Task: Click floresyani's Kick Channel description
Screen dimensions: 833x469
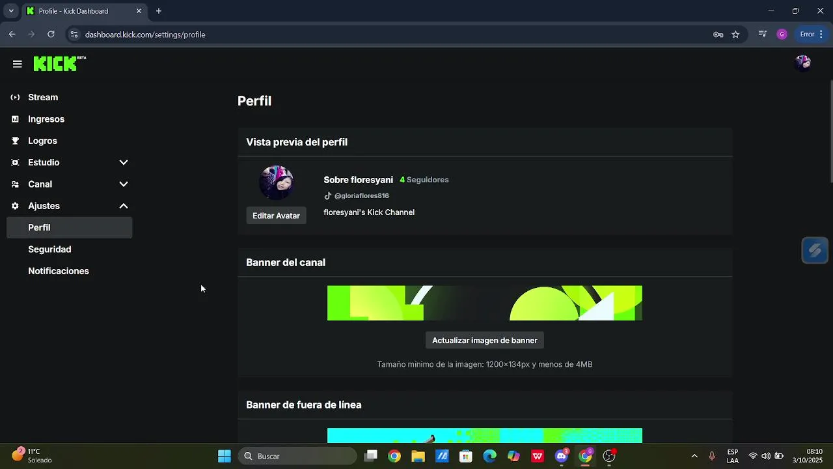Action: (369, 212)
